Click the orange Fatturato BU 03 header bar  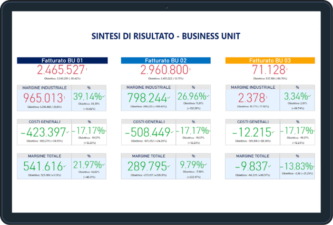tap(270, 60)
